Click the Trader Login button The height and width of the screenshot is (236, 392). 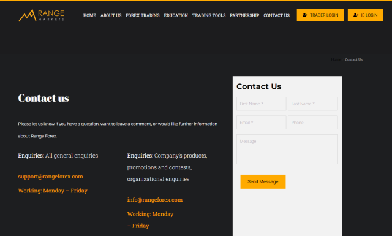tap(320, 15)
